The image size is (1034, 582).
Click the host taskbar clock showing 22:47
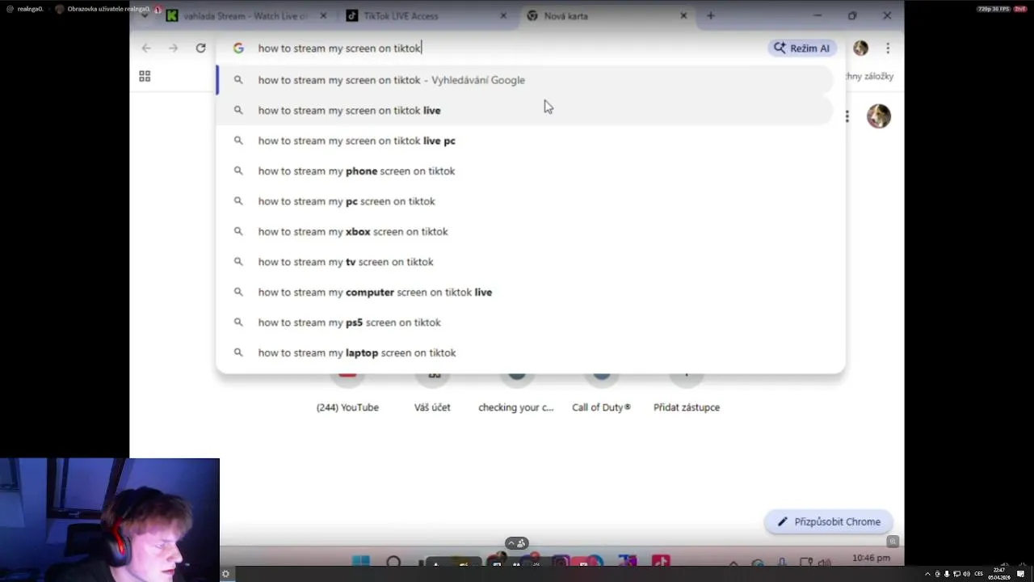998,574
